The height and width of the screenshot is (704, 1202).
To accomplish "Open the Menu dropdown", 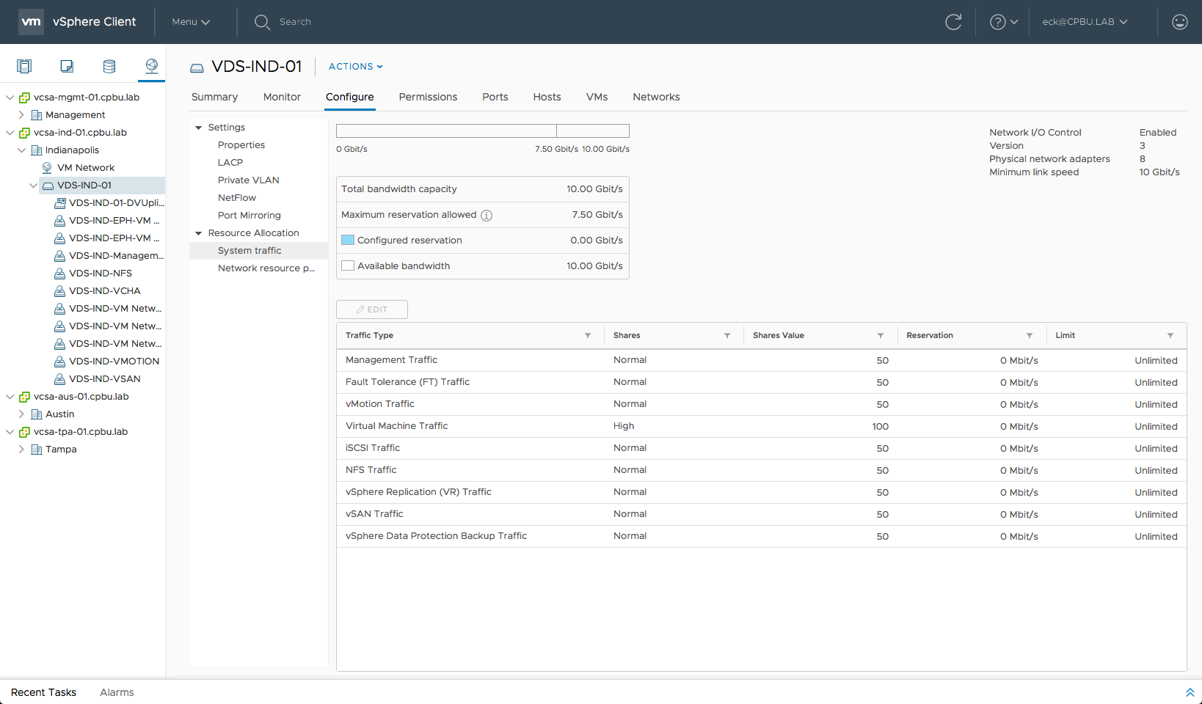I will coord(191,22).
